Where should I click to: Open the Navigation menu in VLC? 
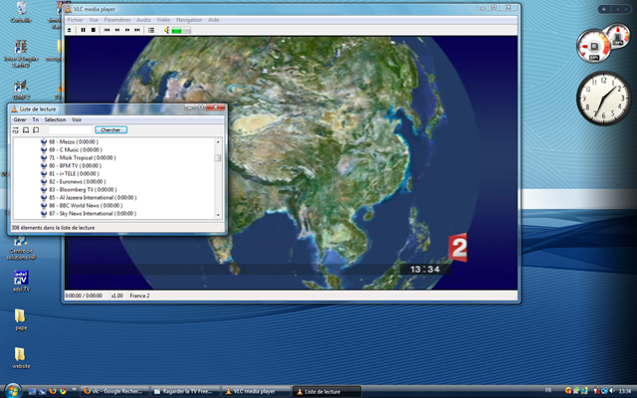[189, 20]
